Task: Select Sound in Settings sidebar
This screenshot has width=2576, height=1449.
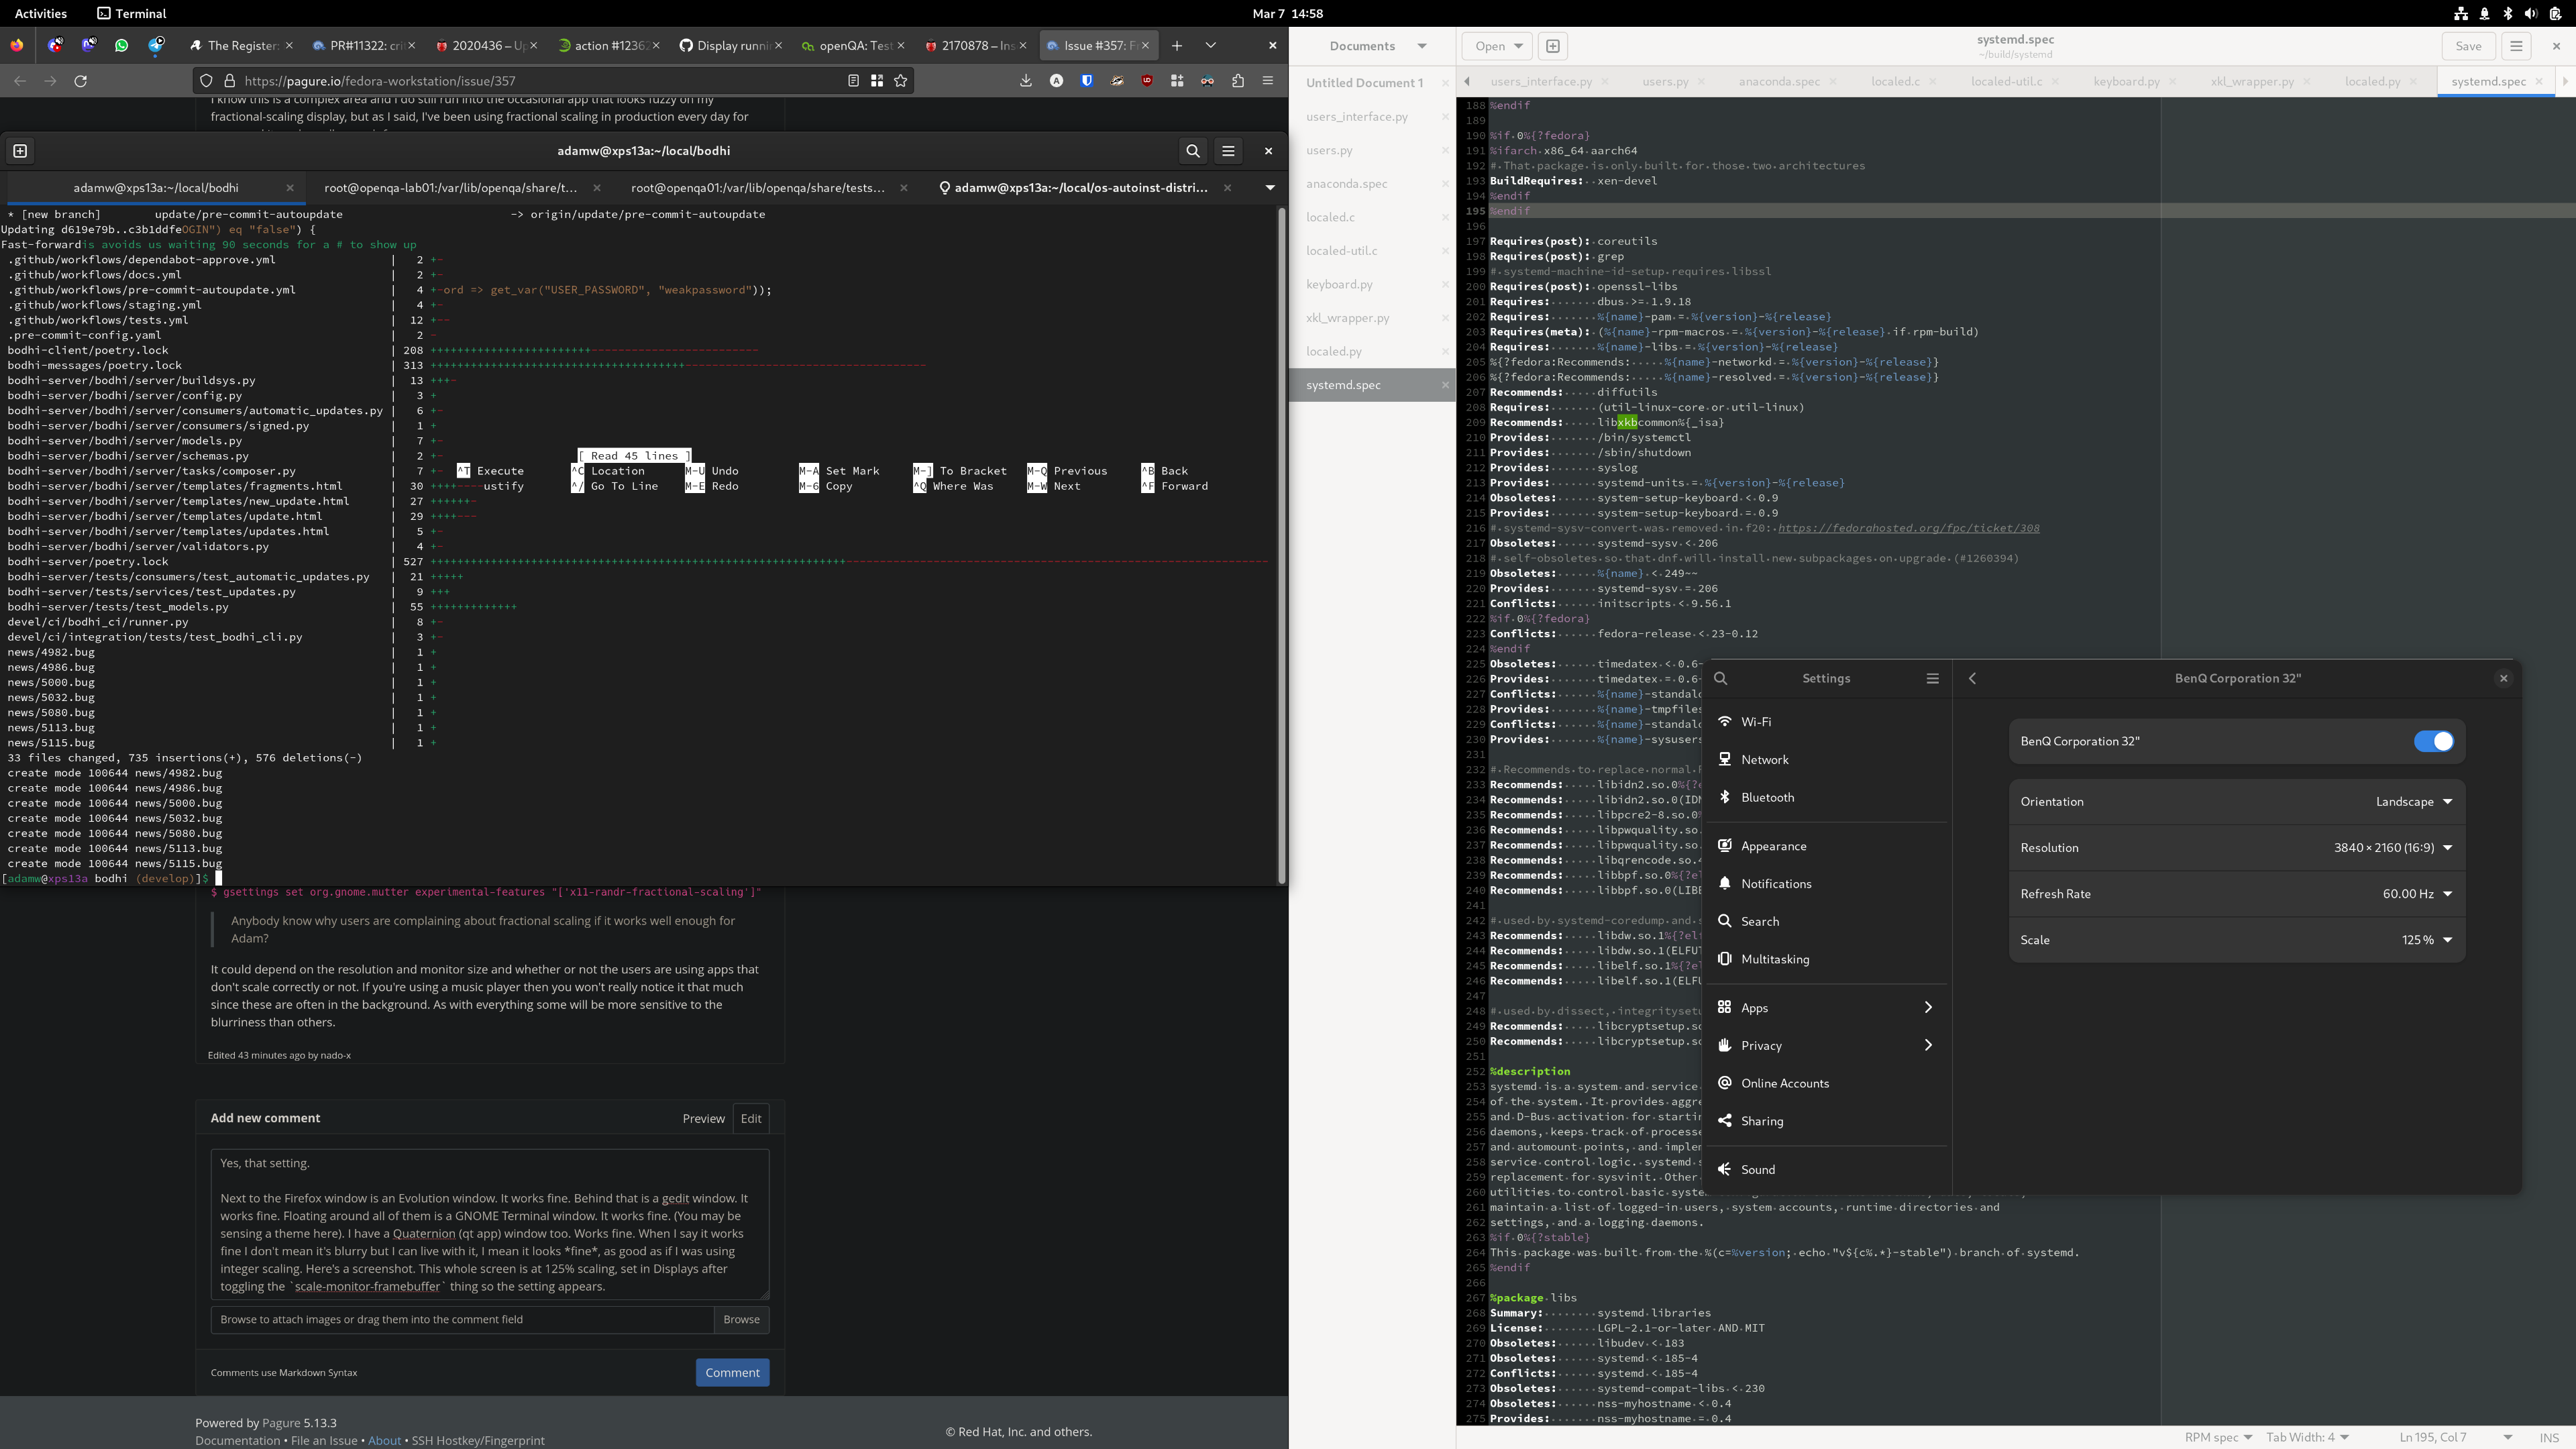Action: pyautogui.click(x=1827, y=1169)
